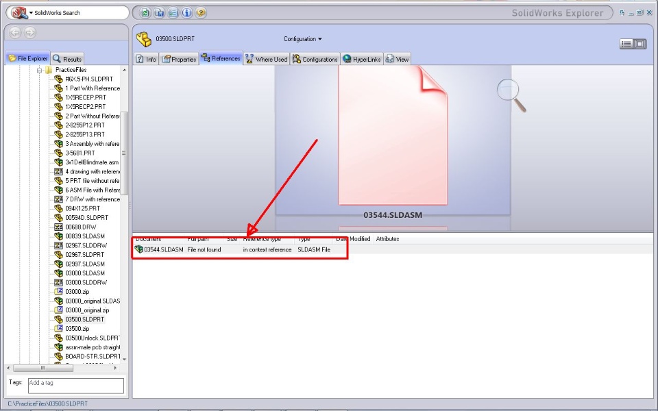Click the 'File not found' cell
The image size is (658, 411).
(204, 249)
